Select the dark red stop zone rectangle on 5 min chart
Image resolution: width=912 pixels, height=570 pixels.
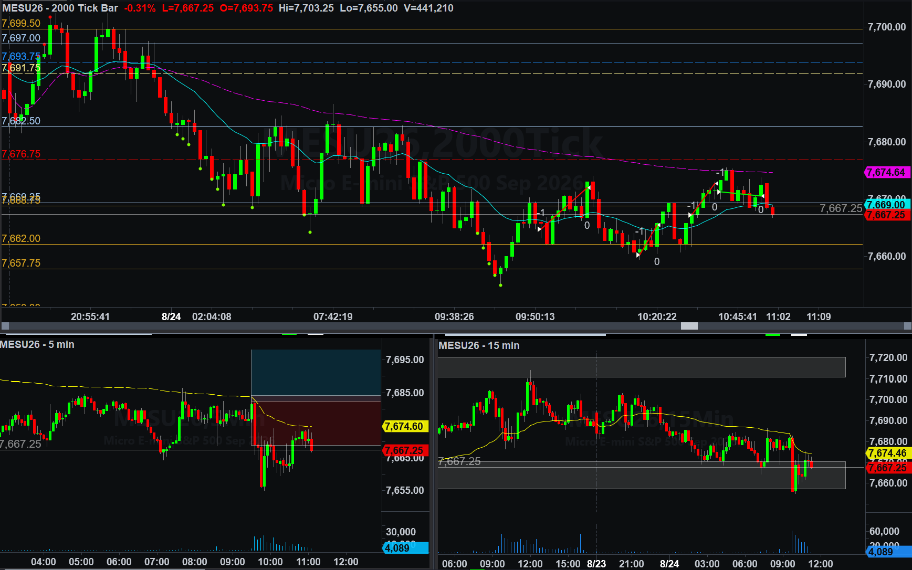(316, 423)
